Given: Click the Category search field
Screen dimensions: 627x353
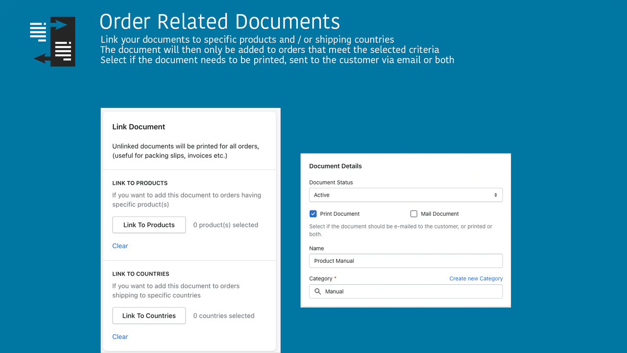Looking at the screenshot, I should [x=406, y=291].
